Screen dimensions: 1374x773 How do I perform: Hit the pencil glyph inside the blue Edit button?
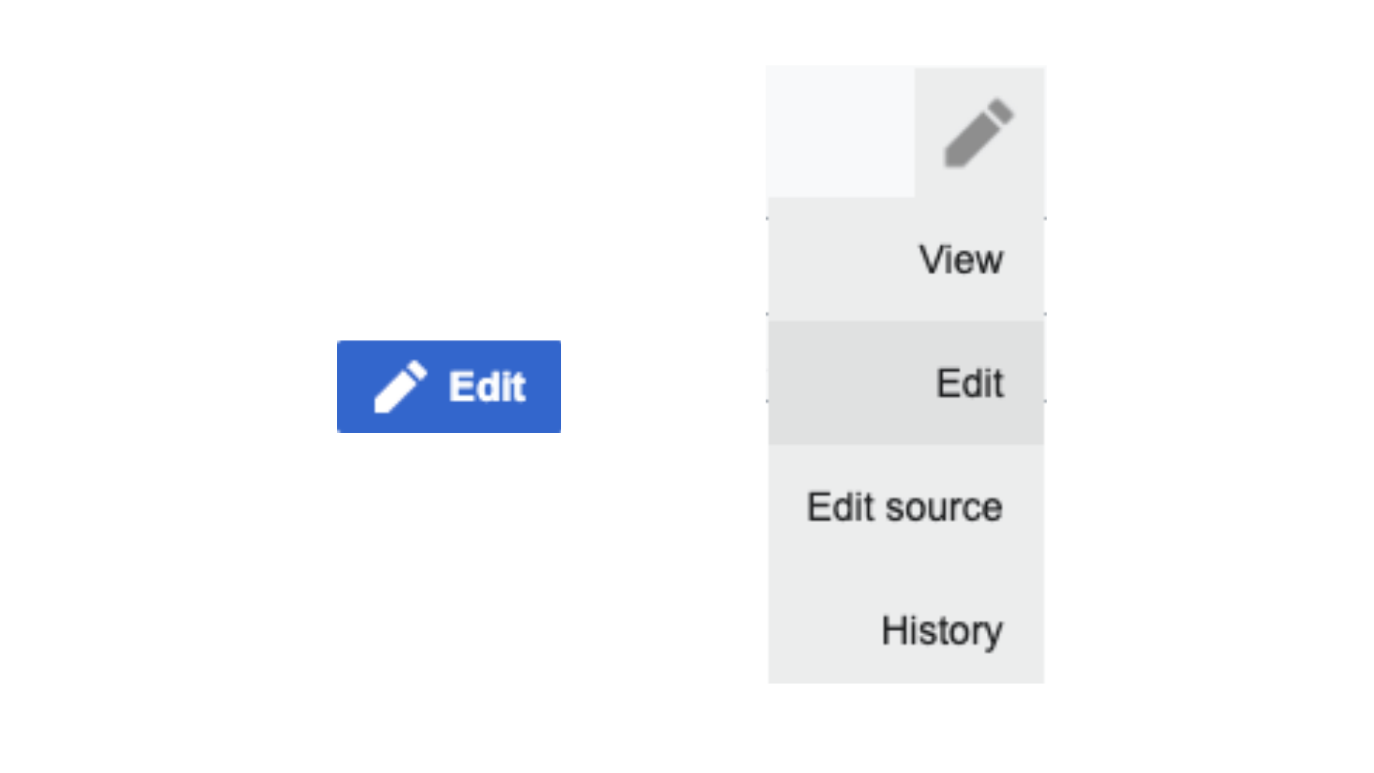click(400, 387)
